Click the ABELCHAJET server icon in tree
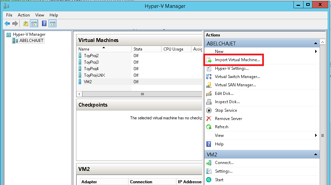 click(15, 41)
